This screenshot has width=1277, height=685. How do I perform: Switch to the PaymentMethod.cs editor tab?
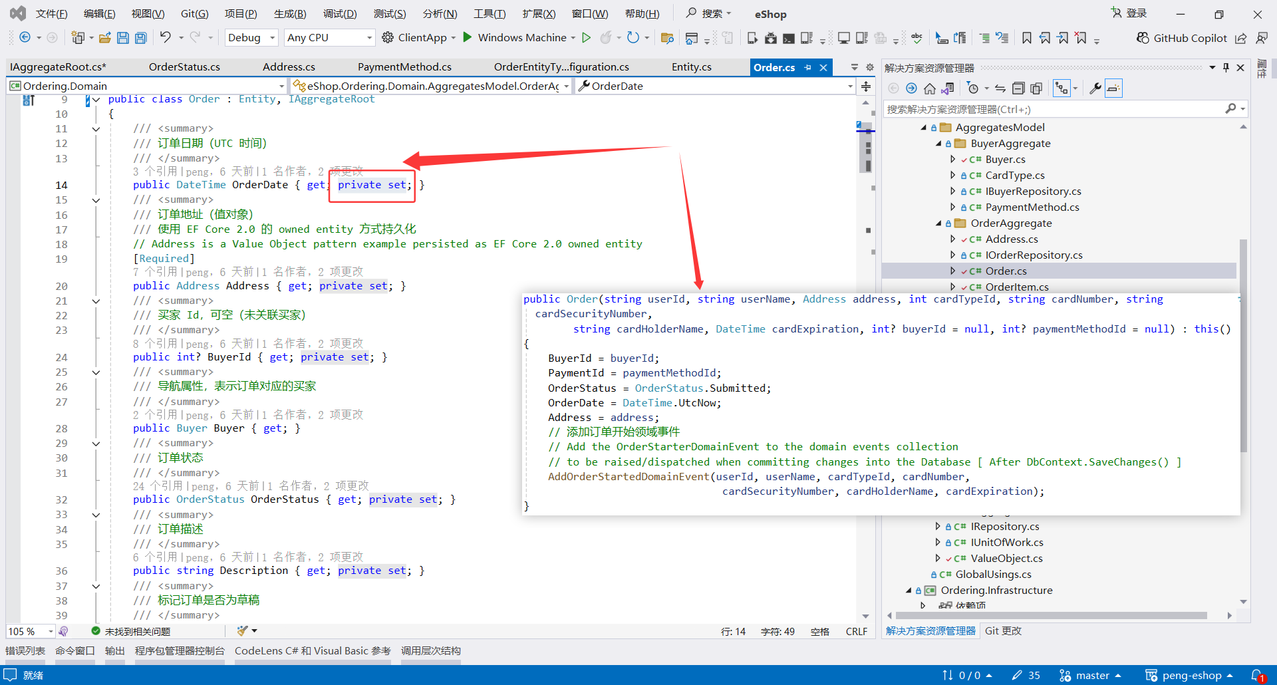[x=404, y=67]
